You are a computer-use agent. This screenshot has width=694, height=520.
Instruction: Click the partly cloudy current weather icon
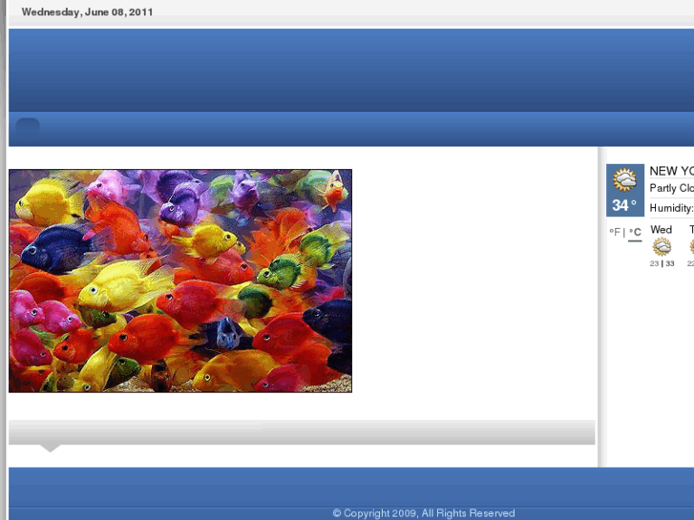(624, 179)
